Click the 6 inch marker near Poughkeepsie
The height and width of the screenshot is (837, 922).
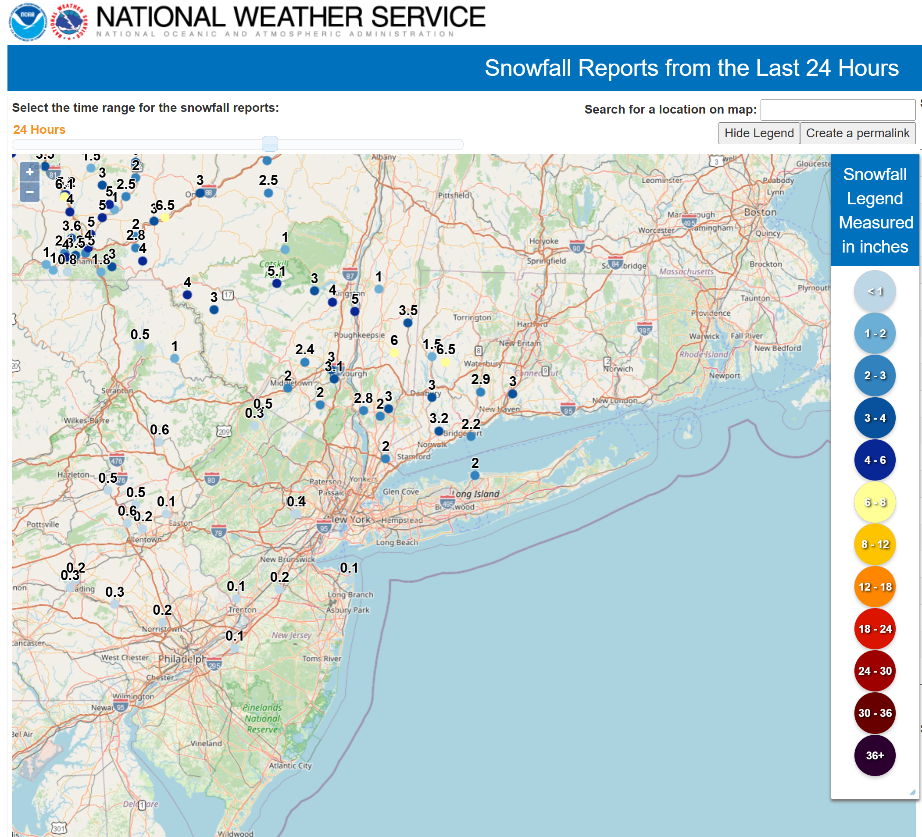coord(394,353)
